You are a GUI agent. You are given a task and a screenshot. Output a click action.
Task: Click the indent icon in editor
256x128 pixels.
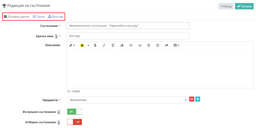tap(157, 45)
